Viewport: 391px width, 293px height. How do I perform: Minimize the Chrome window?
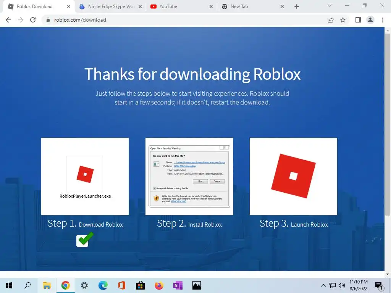[x=347, y=5]
